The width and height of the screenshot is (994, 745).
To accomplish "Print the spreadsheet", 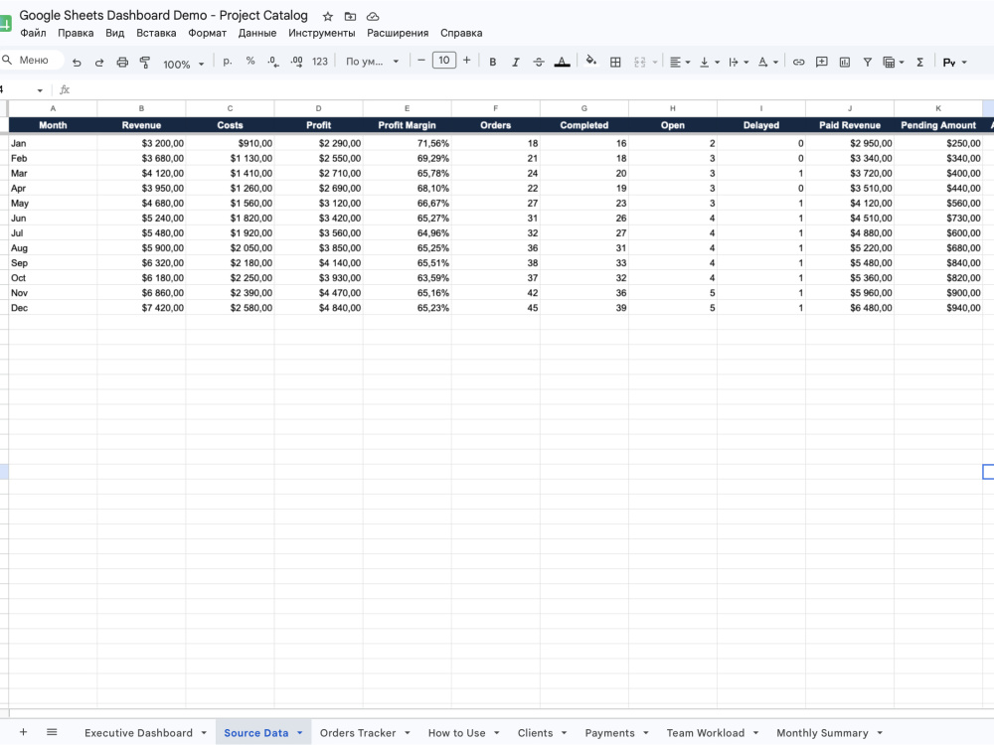I will click(122, 62).
